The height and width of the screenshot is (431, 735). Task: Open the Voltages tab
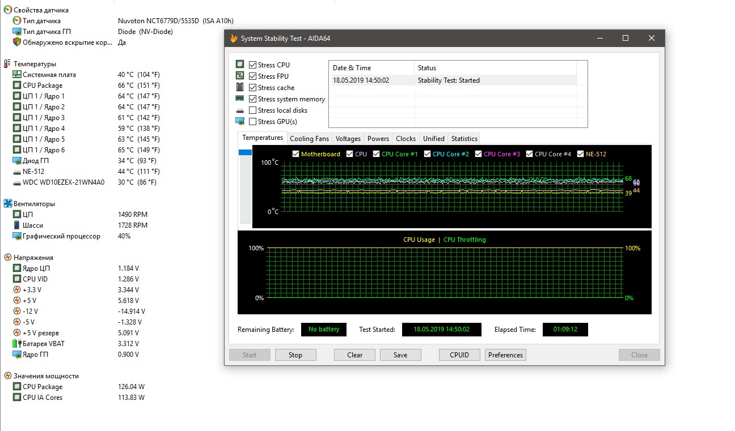click(x=348, y=139)
